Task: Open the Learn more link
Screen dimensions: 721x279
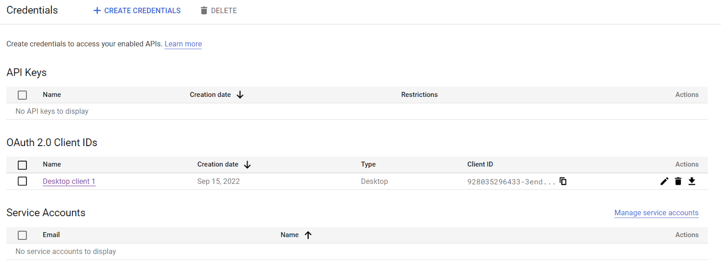Action: pyautogui.click(x=183, y=44)
